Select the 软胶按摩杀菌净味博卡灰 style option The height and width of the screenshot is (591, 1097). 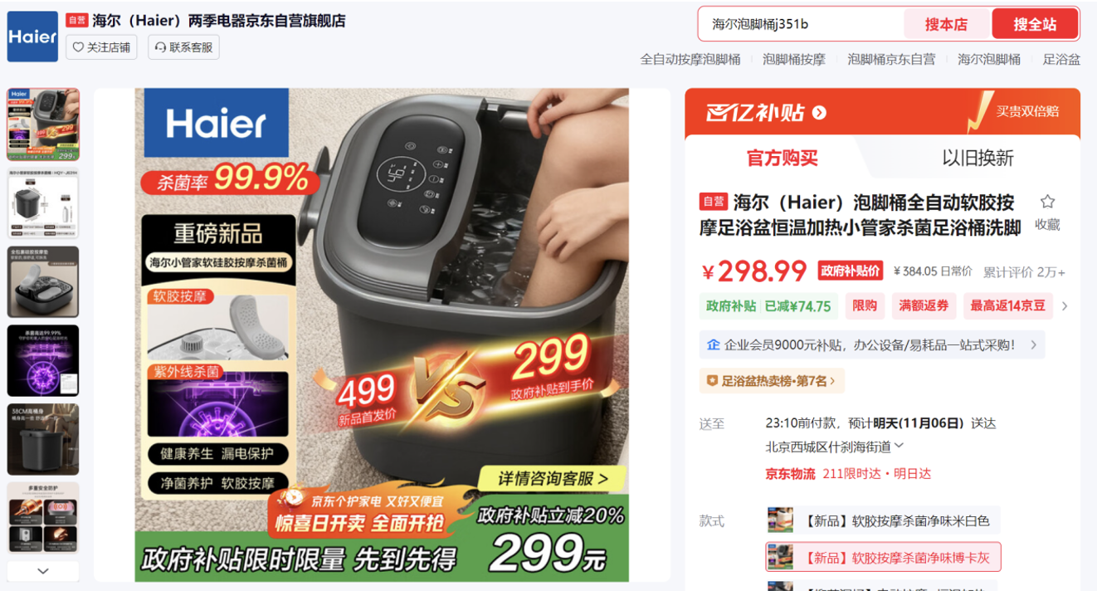tap(883, 557)
